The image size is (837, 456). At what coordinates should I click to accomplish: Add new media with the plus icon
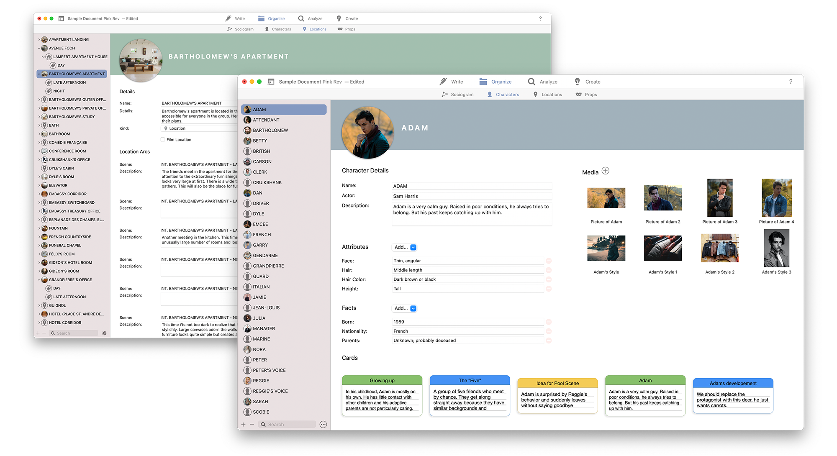[605, 171]
